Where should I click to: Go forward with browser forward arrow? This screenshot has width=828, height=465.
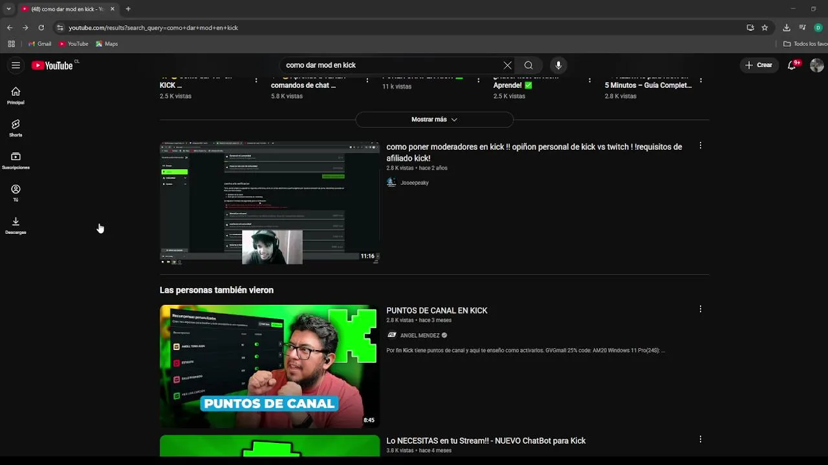[25, 28]
